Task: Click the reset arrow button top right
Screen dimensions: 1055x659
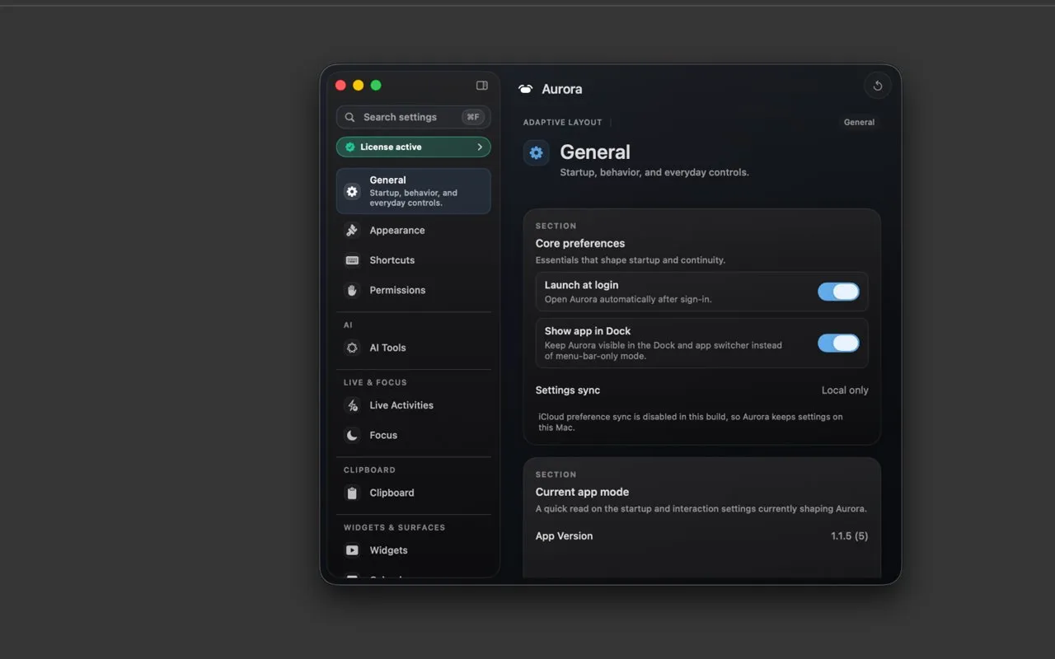Action: click(878, 86)
